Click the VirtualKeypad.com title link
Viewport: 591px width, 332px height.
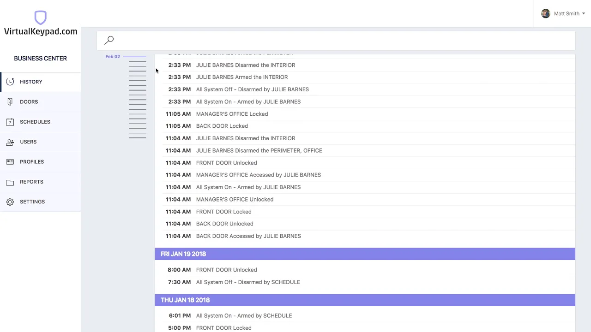point(41,31)
